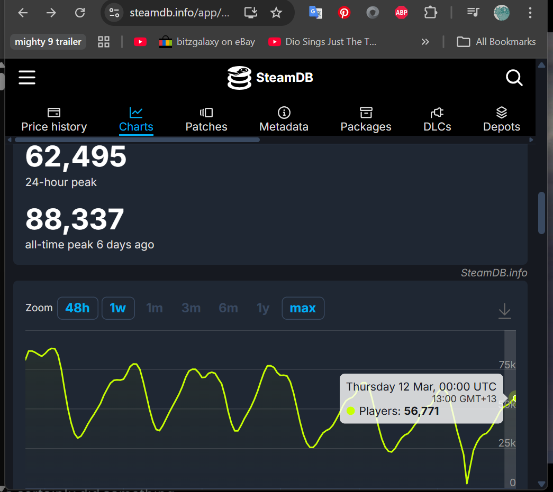Click tab bar scroll left arrow
The width and height of the screenshot is (553, 492).
coord(10,140)
